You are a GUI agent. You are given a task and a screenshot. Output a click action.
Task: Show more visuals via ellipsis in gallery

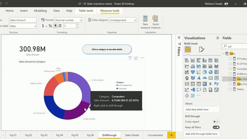coord(199,95)
